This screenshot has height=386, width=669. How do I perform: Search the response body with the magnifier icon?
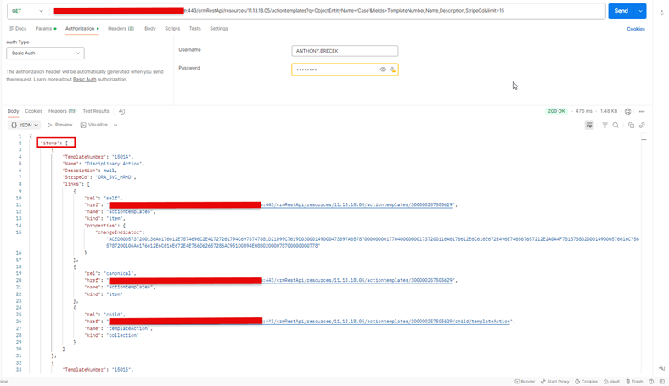(616, 125)
